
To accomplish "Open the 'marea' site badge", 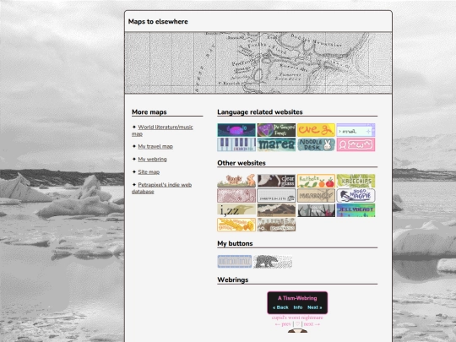I will (x=276, y=144).
